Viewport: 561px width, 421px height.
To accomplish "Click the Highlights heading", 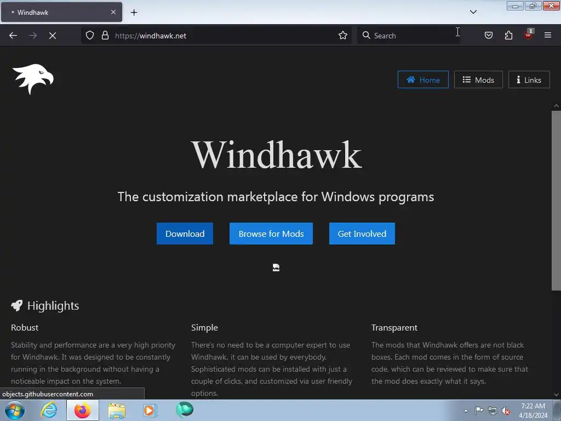I will [x=53, y=305].
